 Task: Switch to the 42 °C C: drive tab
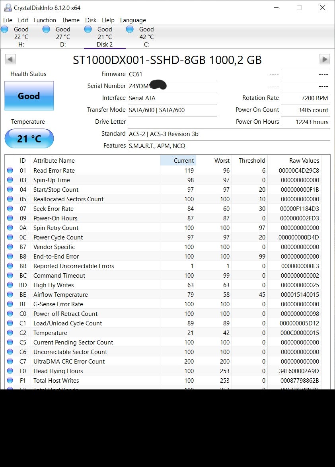click(x=146, y=37)
